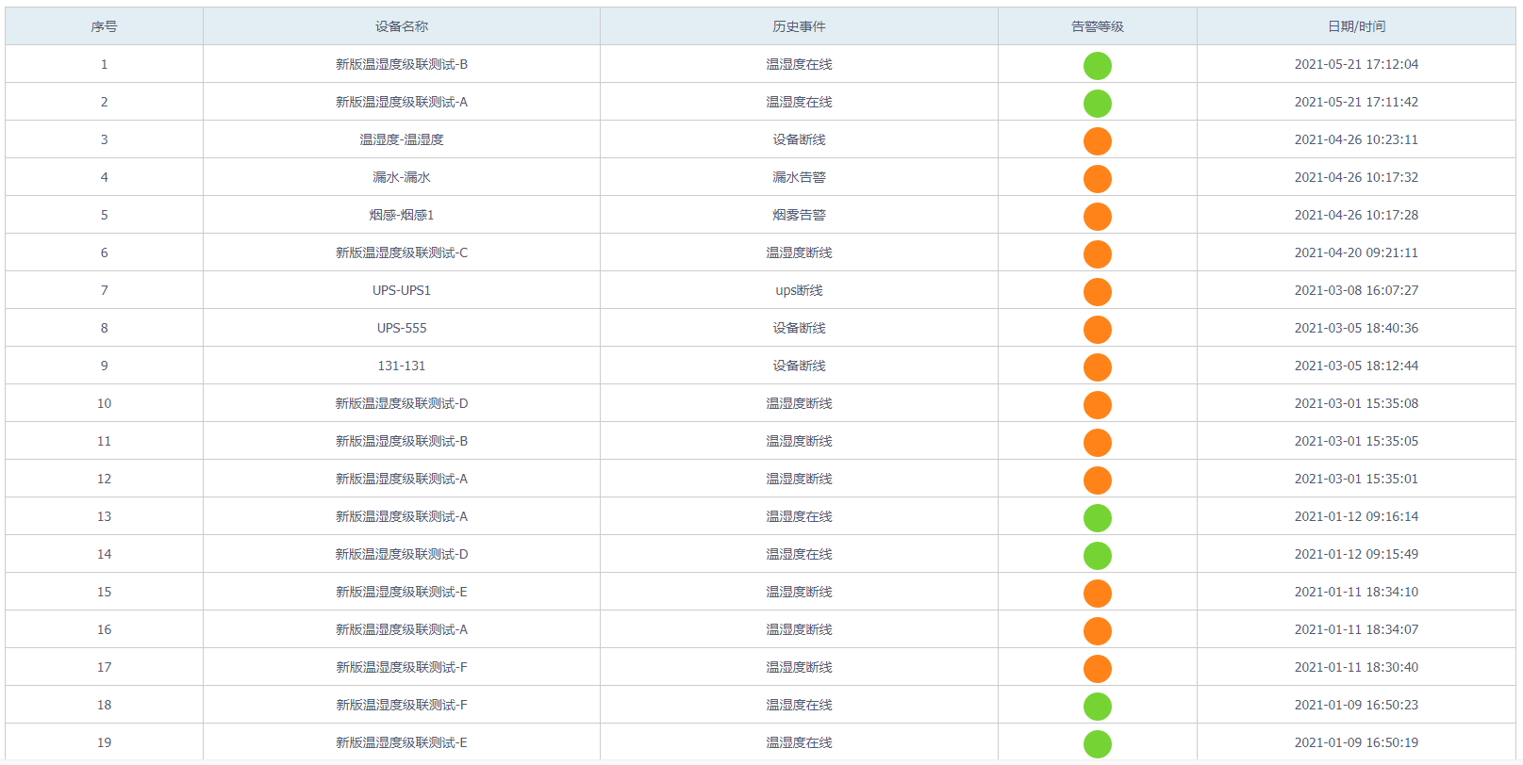Image resolution: width=1523 pixels, height=765 pixels.
Task: Click device 新版温湿度级联测试-C
Action: coord(402,252)
